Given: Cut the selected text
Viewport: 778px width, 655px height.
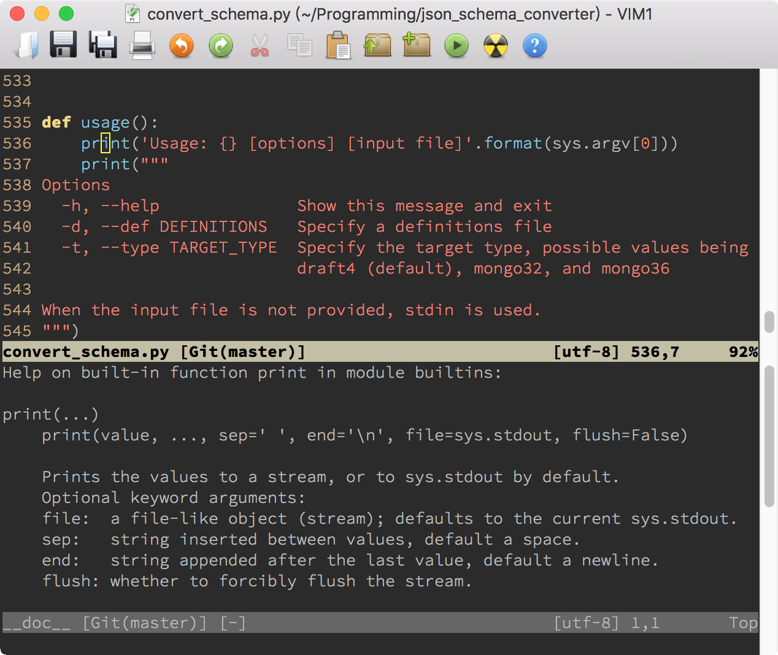Looking at the screenshot, I should 260,45.
